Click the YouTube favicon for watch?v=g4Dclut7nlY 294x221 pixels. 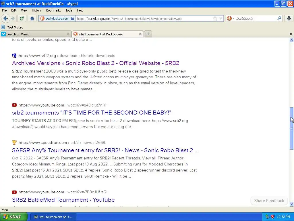click(x=14, y=105)
